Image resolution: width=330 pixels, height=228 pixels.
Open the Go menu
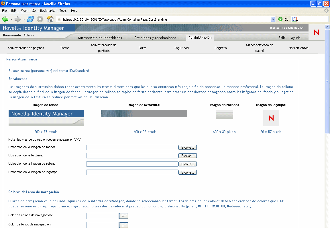pos(34,11)
